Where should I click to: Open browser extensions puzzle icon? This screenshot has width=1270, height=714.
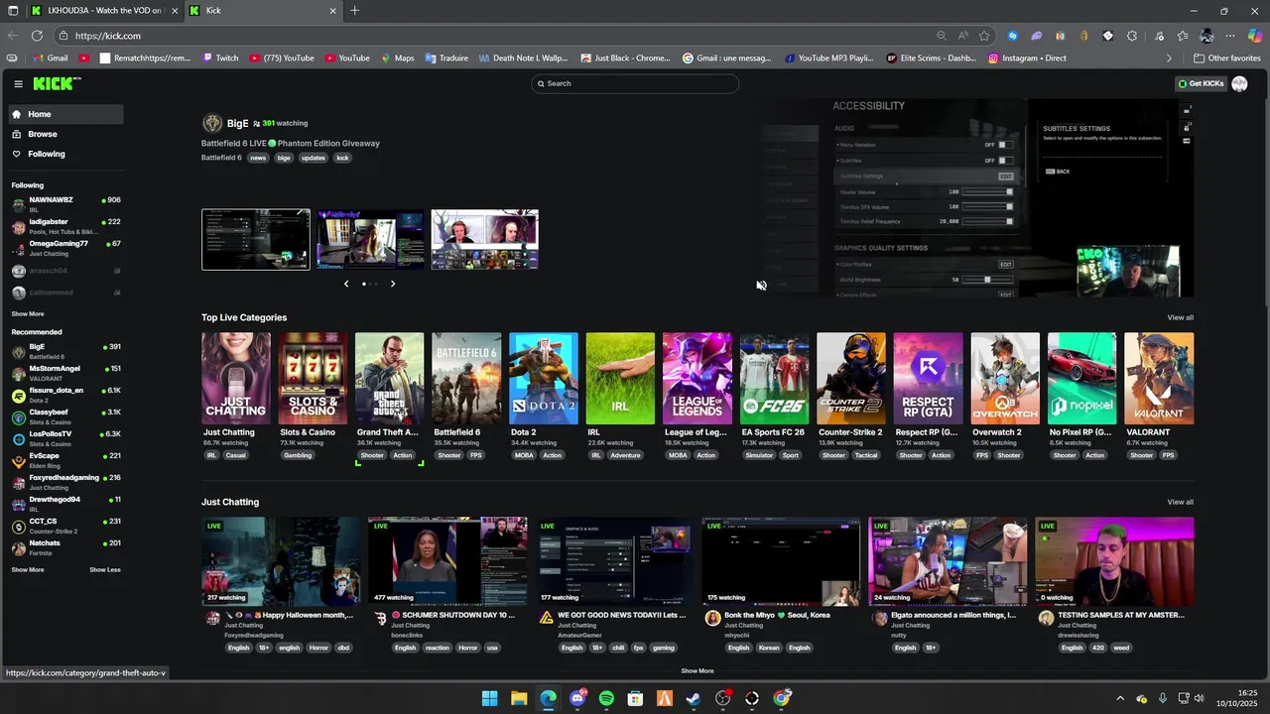point(1132,36)
